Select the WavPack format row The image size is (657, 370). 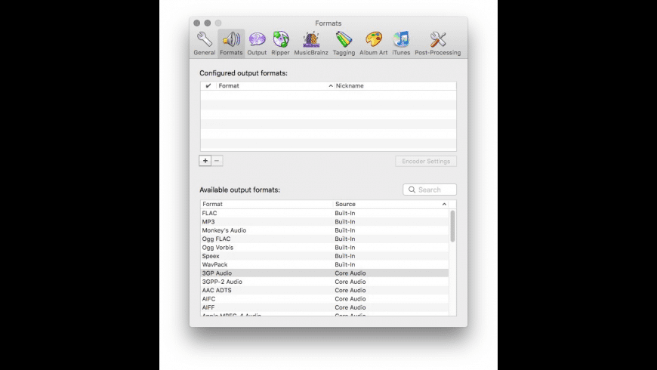pyautogui.click(x=325, y=265)
